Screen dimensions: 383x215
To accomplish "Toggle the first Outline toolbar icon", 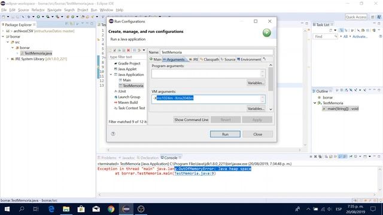I will tap(337, 90).
